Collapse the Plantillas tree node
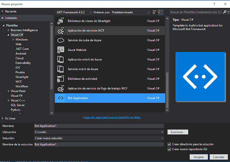Screen dimensions: 230x162 4,26
